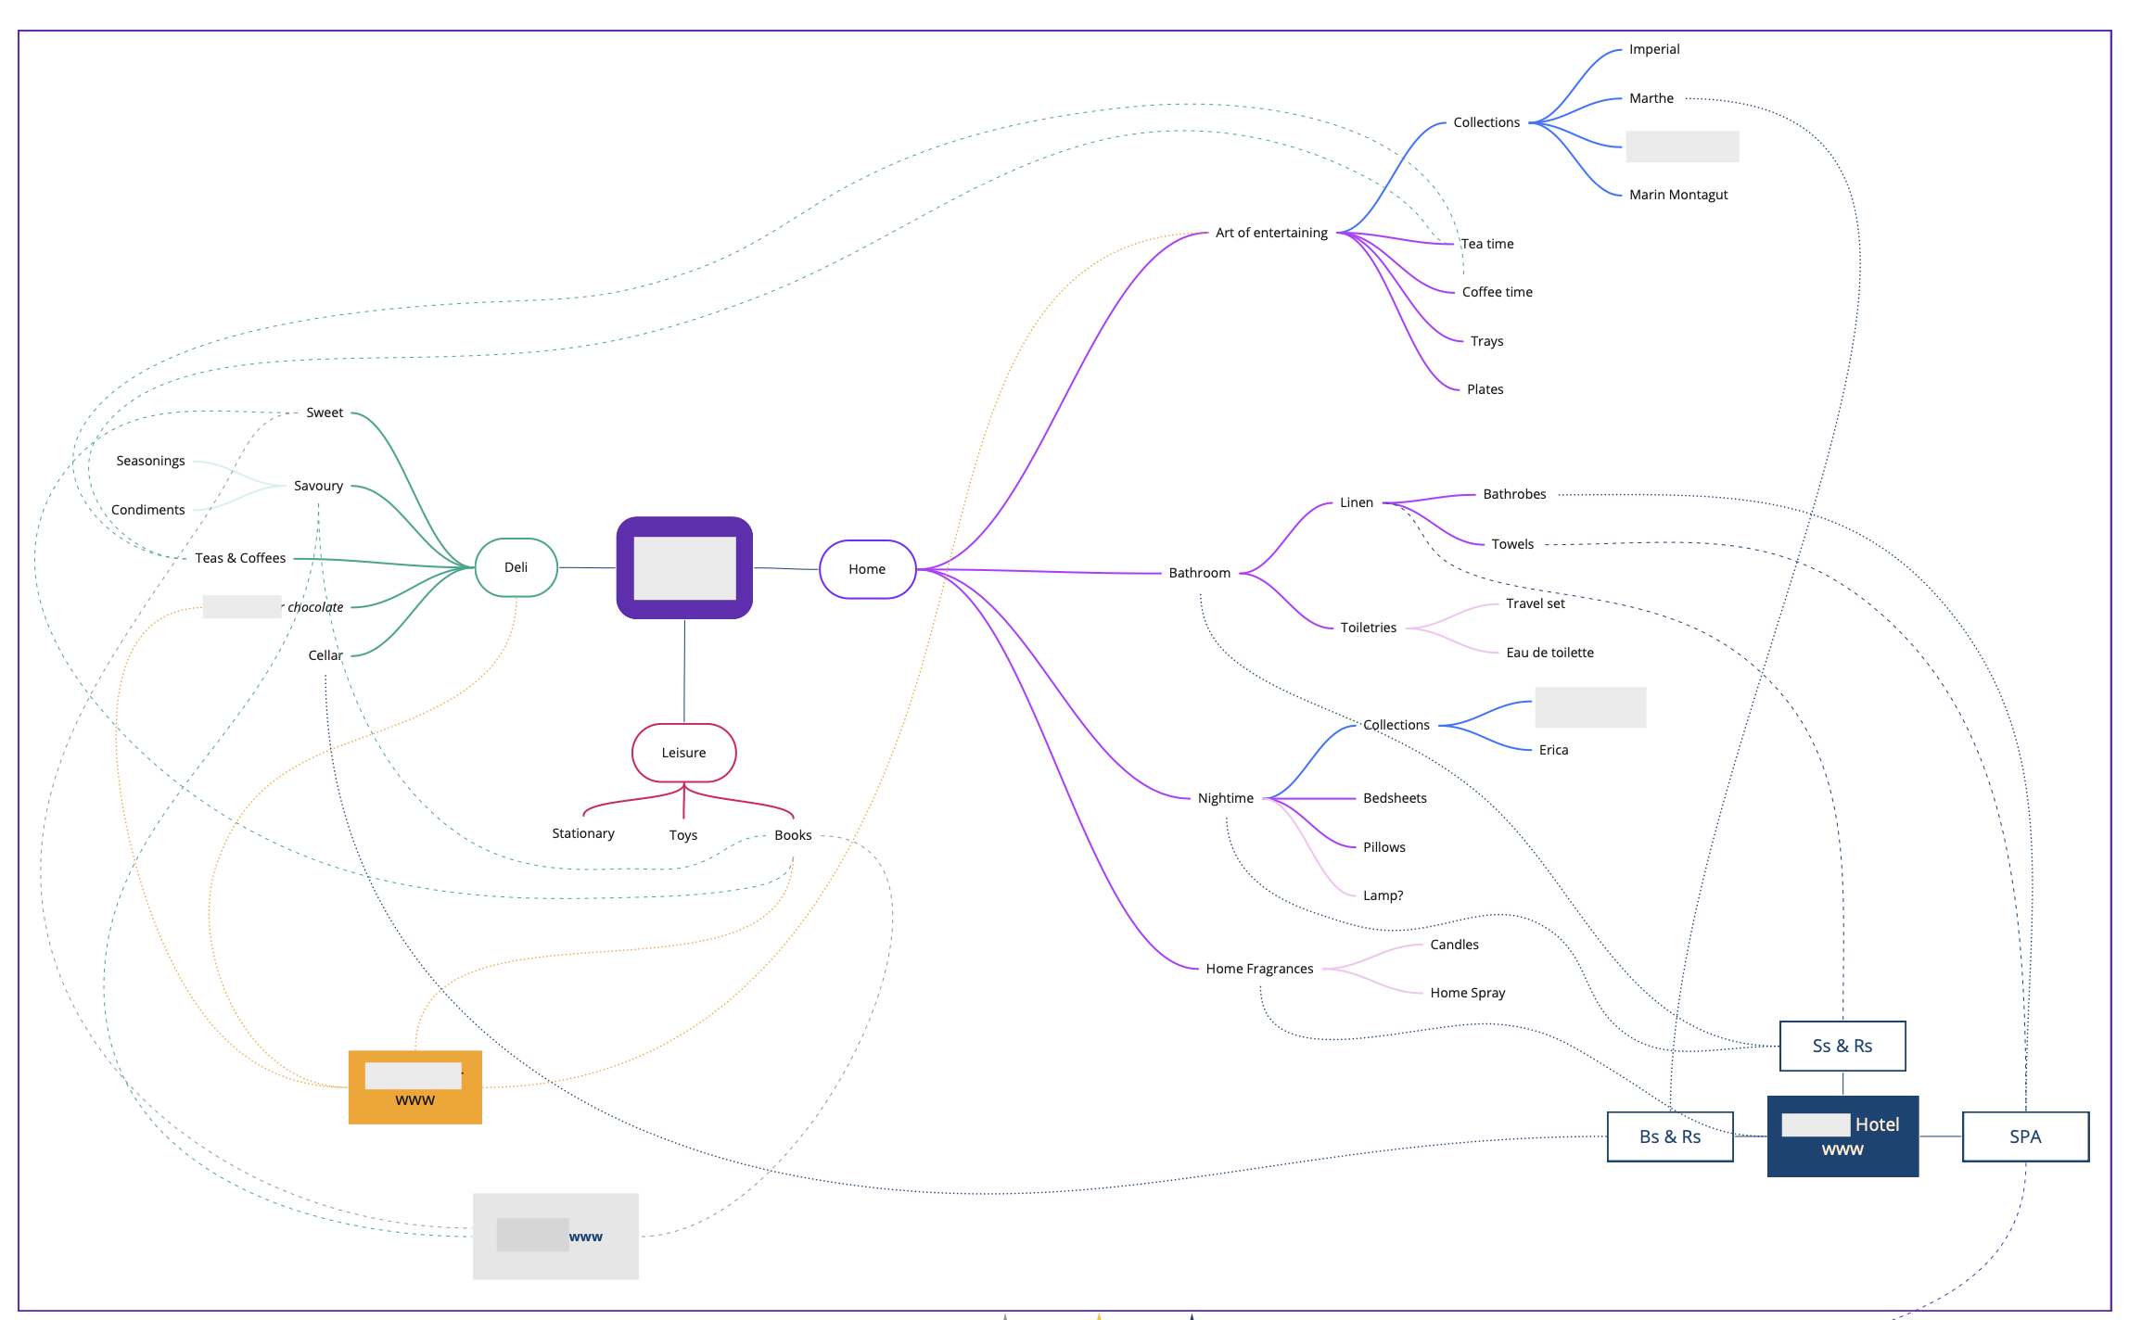
Task: Click the Marin Montagut leaf
Action: coord(1677,195)
